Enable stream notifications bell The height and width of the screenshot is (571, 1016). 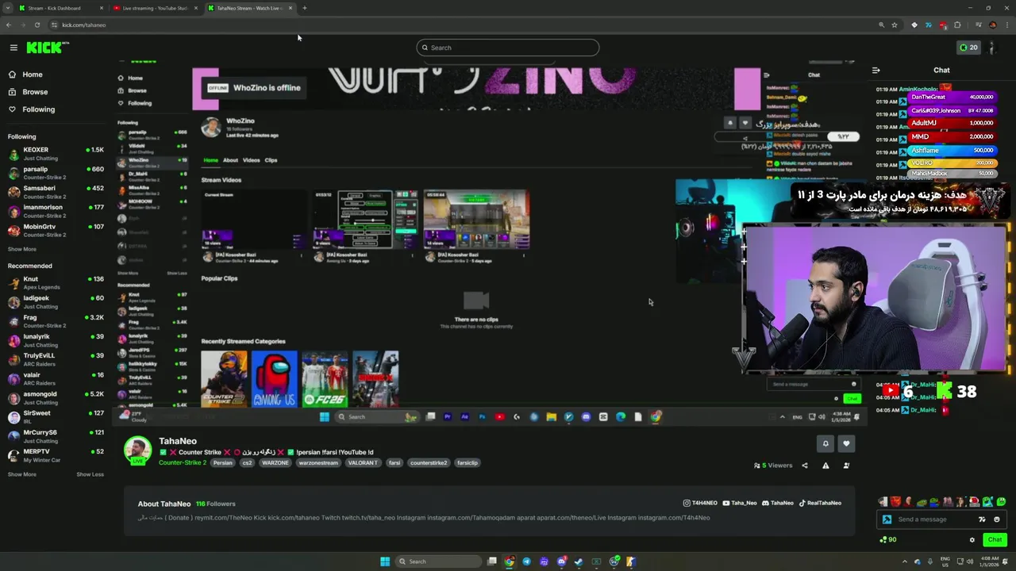point(825,443)
